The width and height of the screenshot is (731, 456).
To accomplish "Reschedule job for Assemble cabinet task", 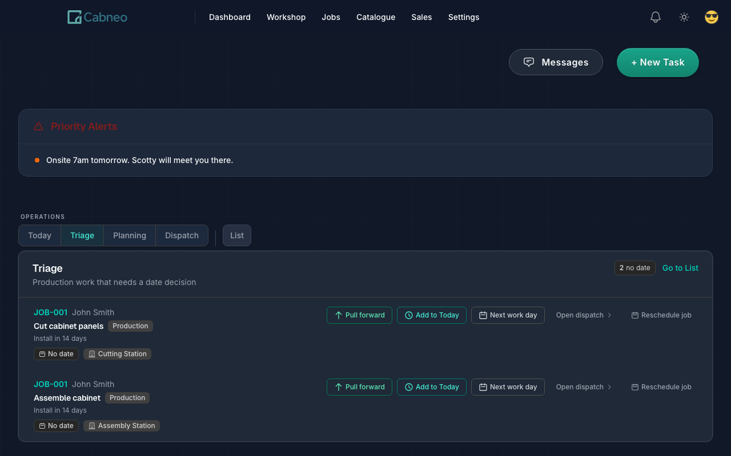I will [x=661, y=387].
